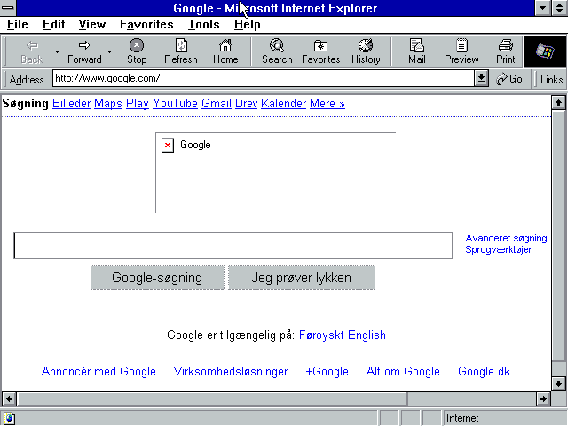
Task: Click the Back toolbar button
Action: (32, 51)
